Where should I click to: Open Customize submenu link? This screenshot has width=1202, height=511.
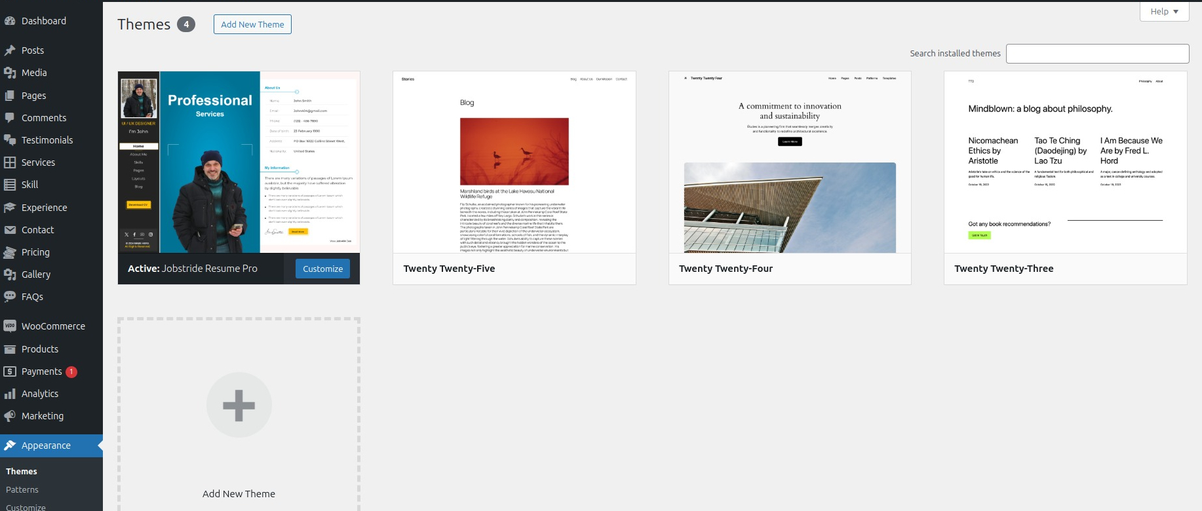(26, 507)
